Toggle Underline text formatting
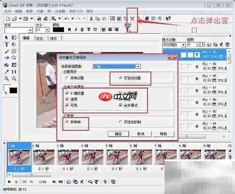235x194 pixels. tap(82, 30)
